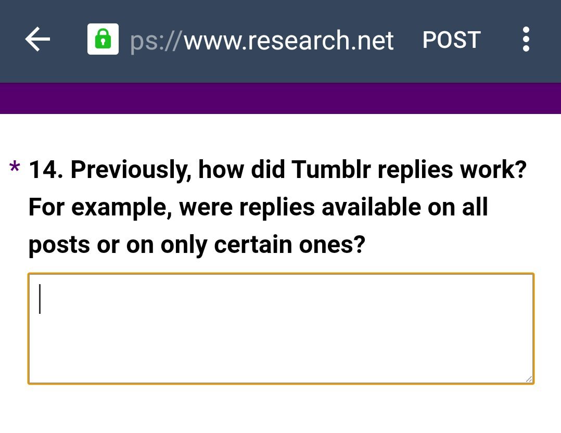This screenshot has height=433, width=561.
Task: Click the 'Previously, how did Tumblr' question line
Action: coord(278,169)
